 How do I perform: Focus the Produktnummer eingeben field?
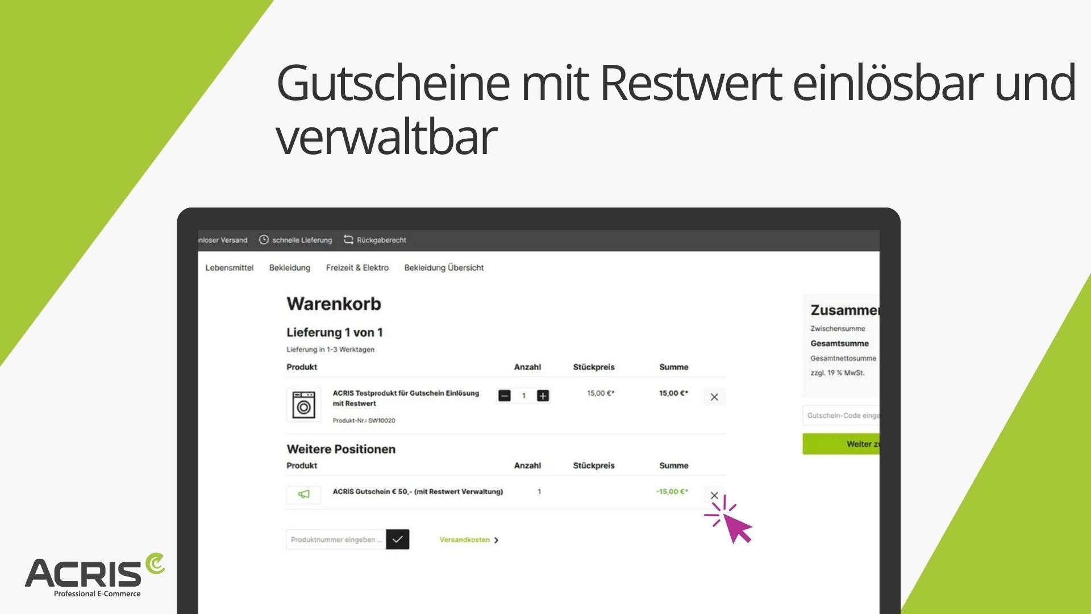[x=336, y=540]
